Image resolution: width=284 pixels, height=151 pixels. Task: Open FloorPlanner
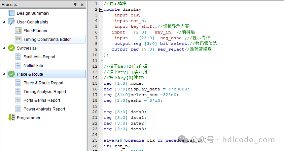click(35, 30)
